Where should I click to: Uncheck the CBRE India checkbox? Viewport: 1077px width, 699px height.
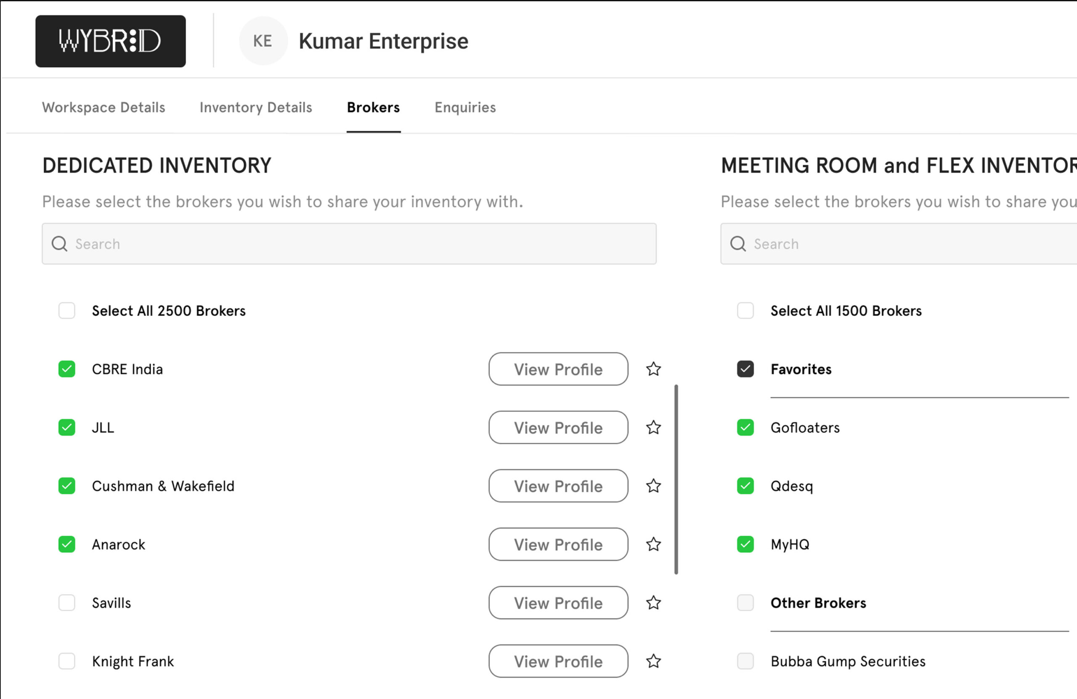67,369
